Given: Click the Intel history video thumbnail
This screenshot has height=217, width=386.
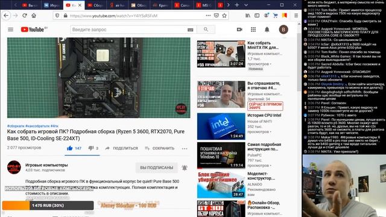Looking at the screenshot, I should click(221, 126).
